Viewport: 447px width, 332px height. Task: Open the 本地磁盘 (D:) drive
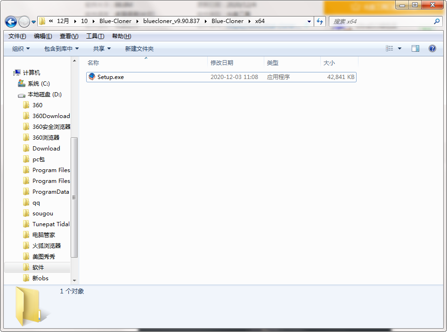45,94
